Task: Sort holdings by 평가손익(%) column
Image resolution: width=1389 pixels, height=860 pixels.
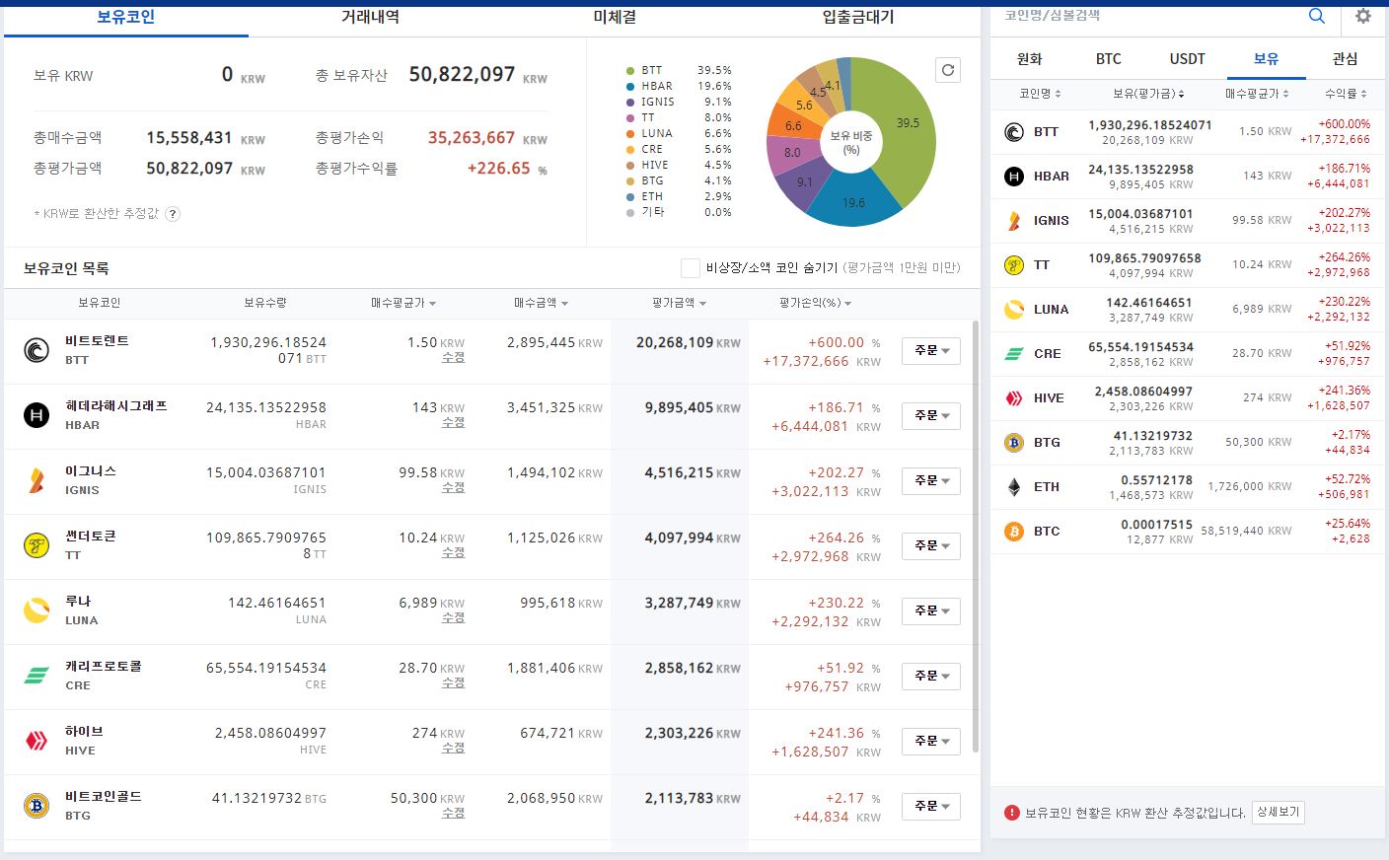Action: click(x=816, y=303)
